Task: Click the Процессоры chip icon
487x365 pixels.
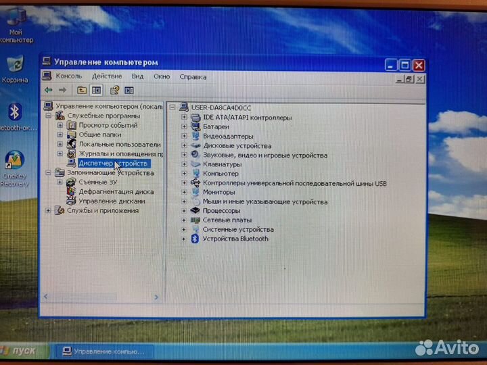Action: click(195, 210)
